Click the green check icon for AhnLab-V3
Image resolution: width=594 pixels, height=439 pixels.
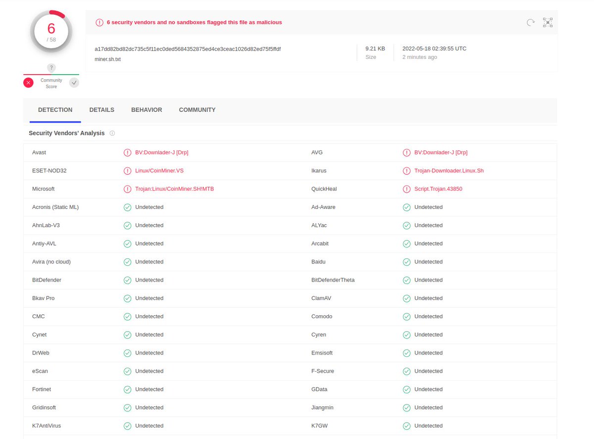click(127, 225)
